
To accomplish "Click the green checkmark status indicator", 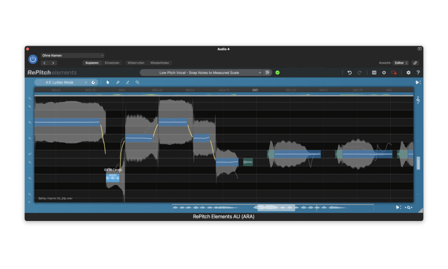I will click(277, 73).
